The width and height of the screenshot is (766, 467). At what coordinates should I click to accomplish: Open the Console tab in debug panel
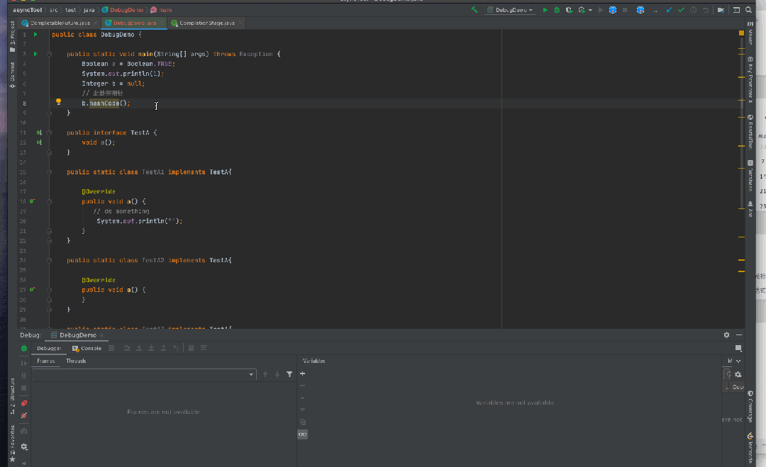(87, 348)
